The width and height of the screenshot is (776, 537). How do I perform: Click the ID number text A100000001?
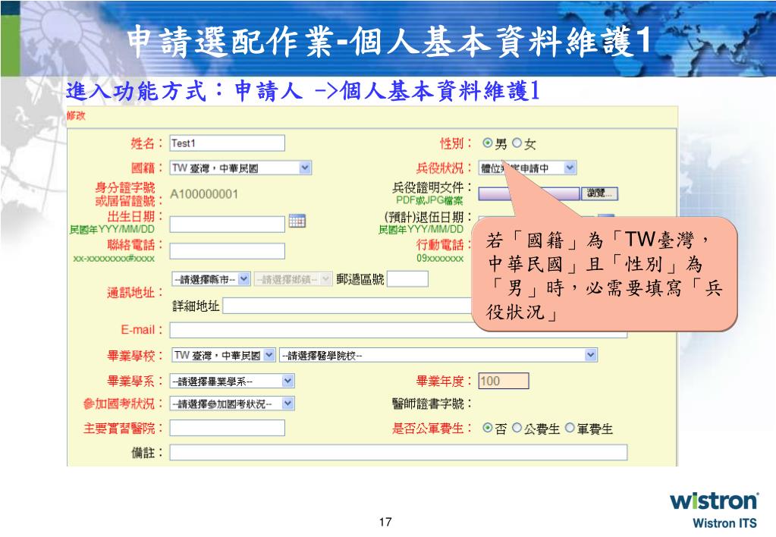pos(204,194)
